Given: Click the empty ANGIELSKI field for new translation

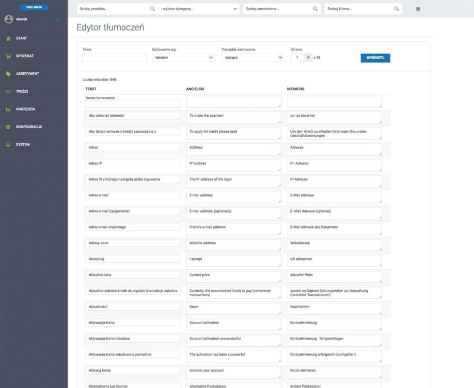Looking at the screenshot, I should (234, 102).
